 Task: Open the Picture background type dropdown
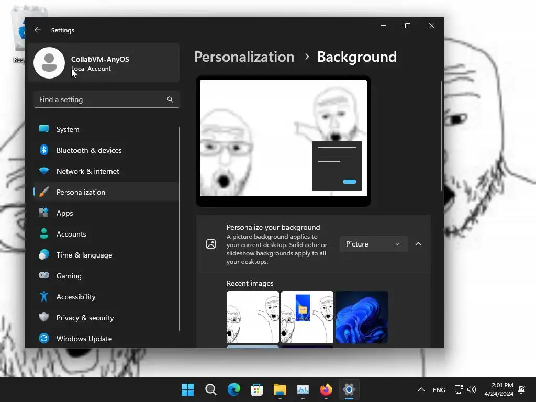click(373, 244)
